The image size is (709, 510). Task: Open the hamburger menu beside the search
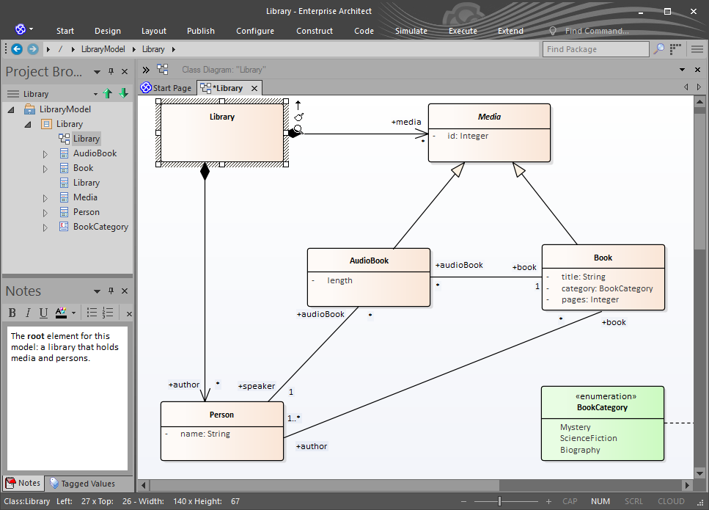(697, 49)
